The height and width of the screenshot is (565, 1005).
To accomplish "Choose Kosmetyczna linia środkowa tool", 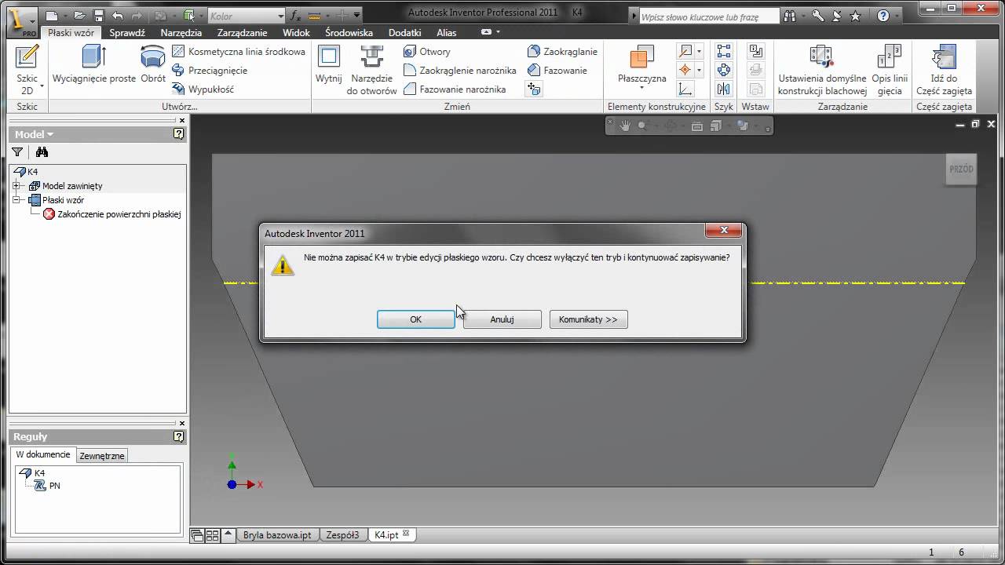I will pos(238,52).
